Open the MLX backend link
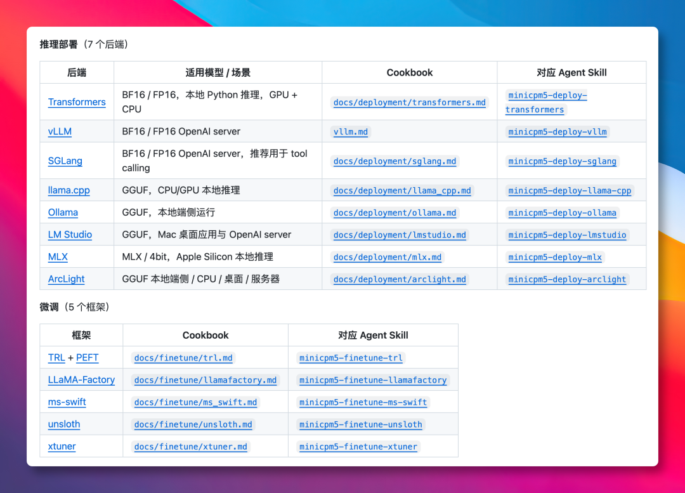The height and width of the screenshot is (493, 685). click(58, 257)
